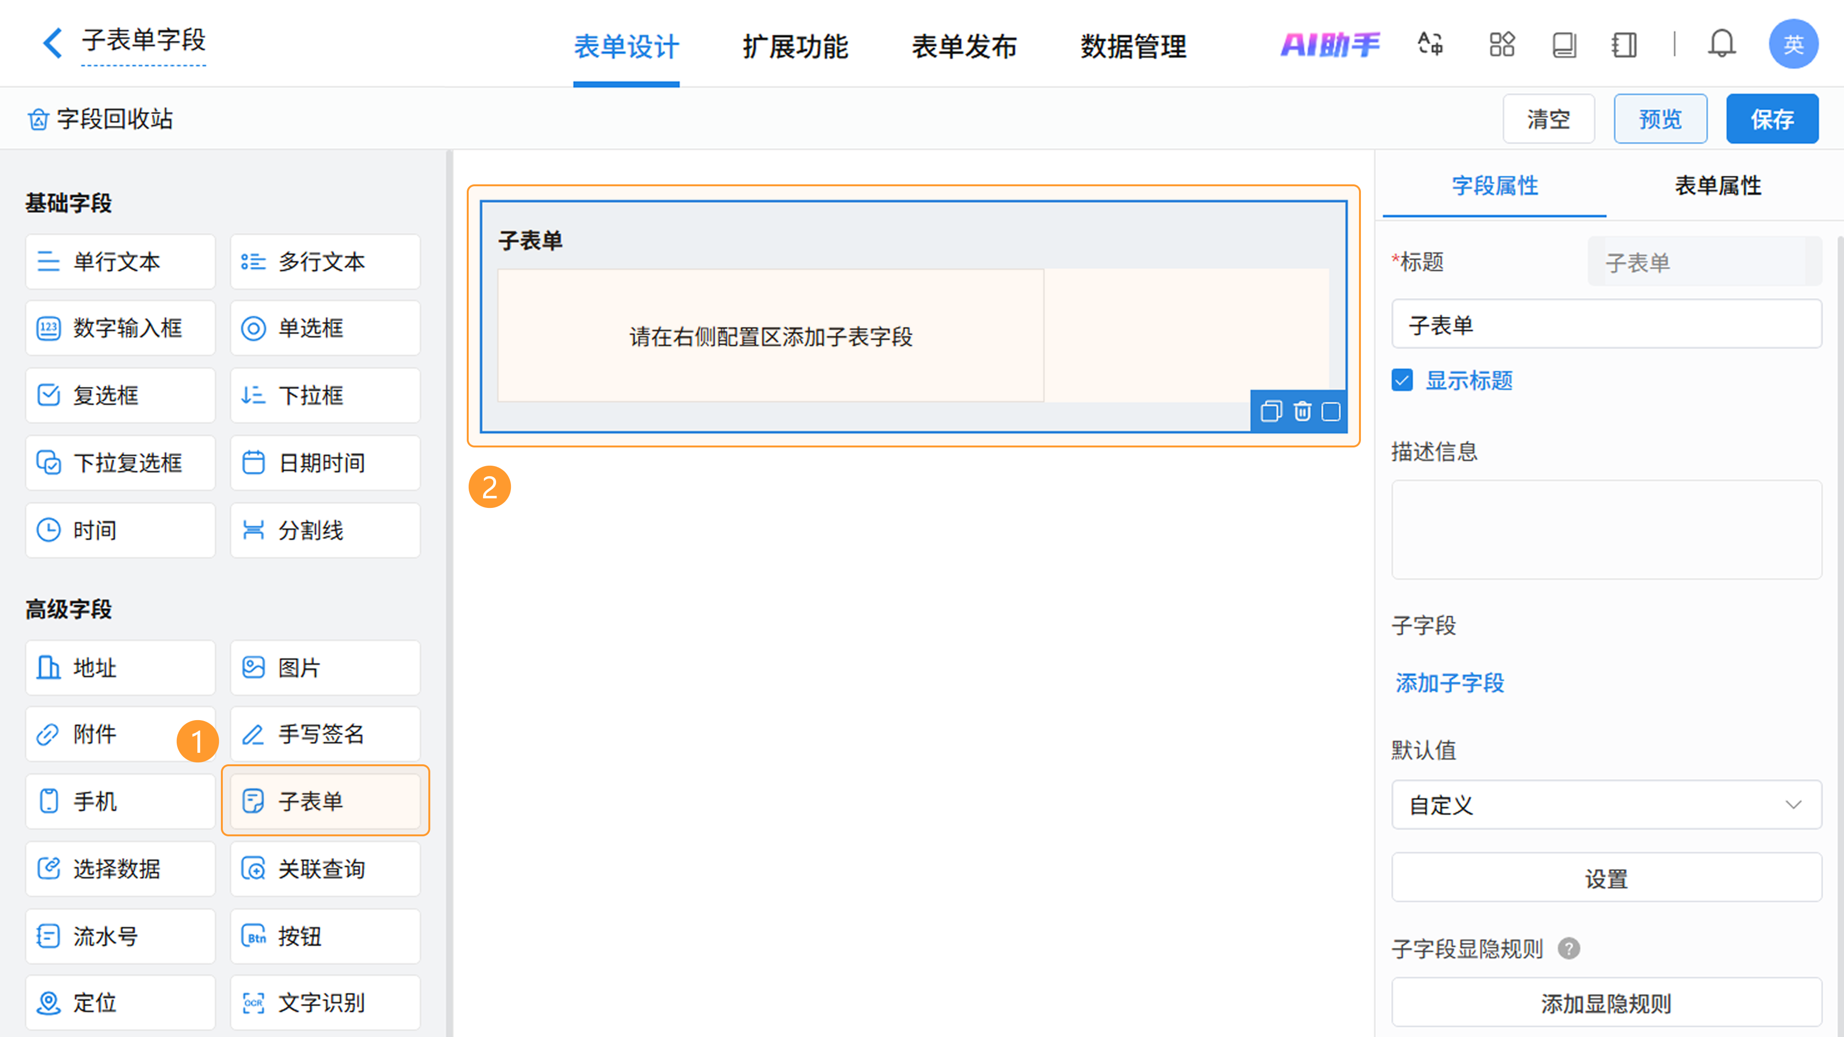Switch to the 表单属性 tab
The height and width of the screenshot is (1037, 1844).
tap(1717, 185)
